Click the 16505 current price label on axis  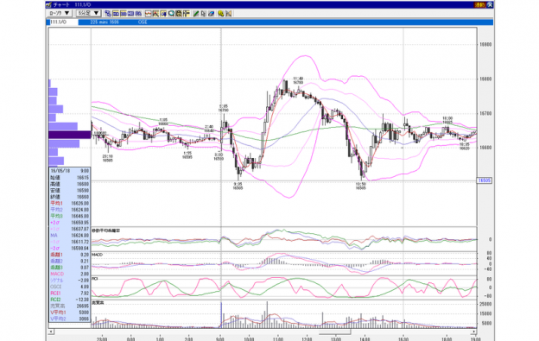(x=485, y=180)
